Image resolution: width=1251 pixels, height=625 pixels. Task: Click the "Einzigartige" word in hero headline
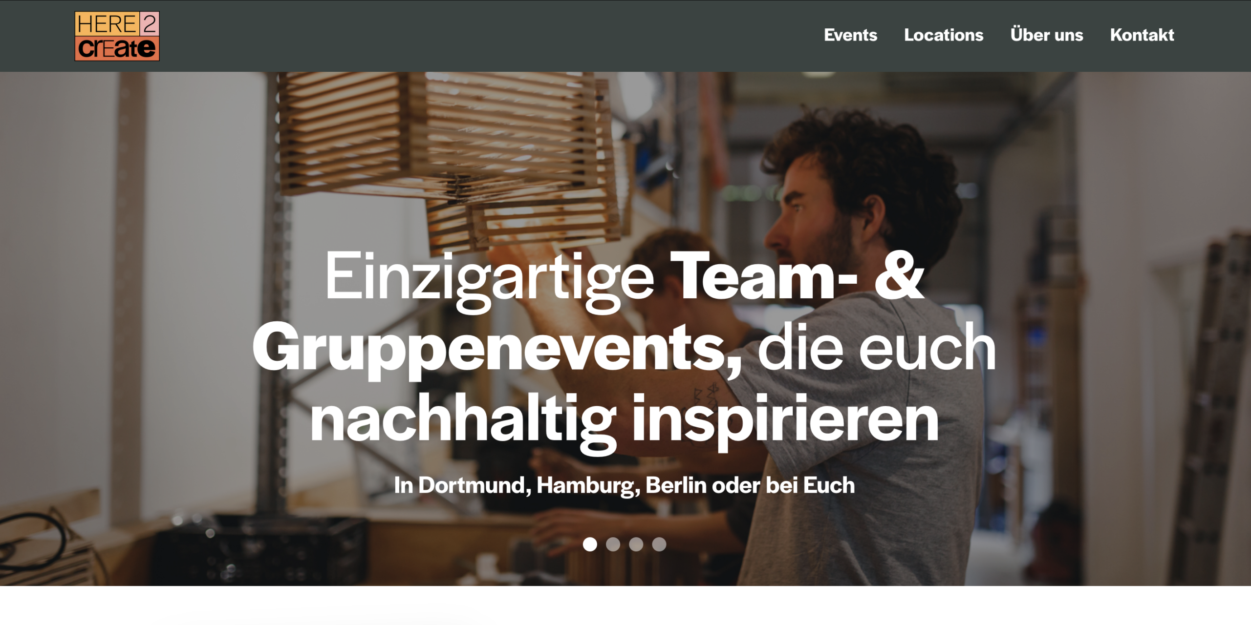click(x=490, y=281)
